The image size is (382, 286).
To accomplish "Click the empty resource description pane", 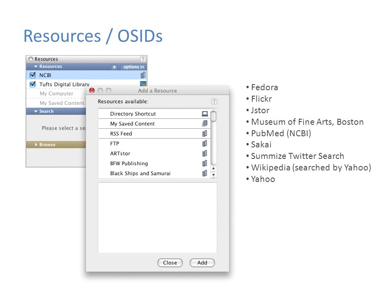I will click(x=158, y=218).
